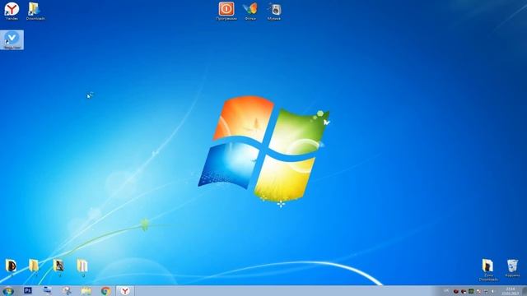Open the Action Center flag tray icon
The height and width of the screenshot is (296, 527).
[479, 291]
